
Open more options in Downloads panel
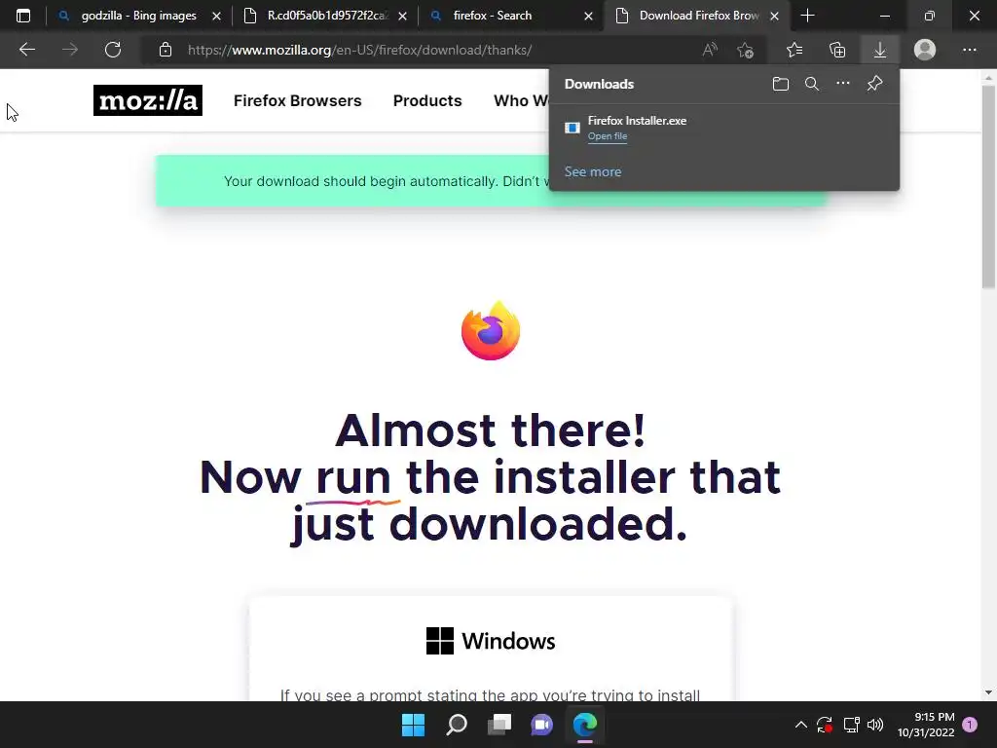tap(842, 84)
